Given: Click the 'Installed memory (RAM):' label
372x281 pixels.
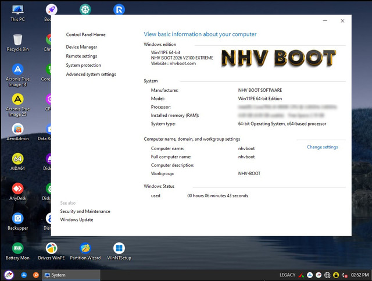Looking at the screenshot, I should click(x=175, y=115).
